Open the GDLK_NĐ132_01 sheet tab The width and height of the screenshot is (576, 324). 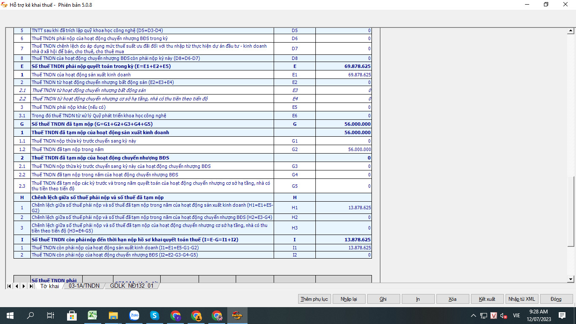132,286
